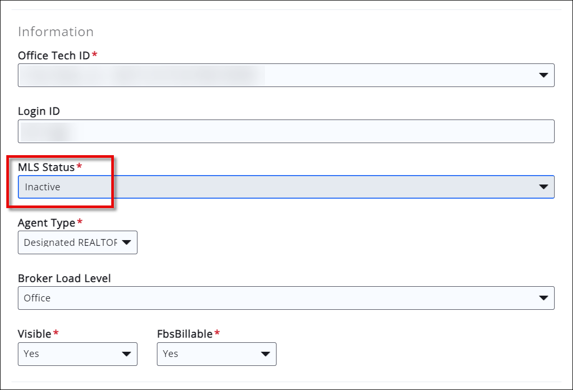Screen dimensions: 573x390
Task: Open the Visible dropdown currently set to Yes
Action: (78, 354)
